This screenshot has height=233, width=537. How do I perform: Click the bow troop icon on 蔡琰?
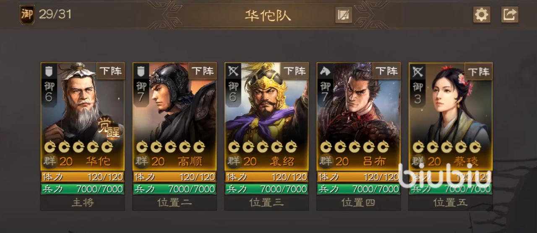[x=417, y=72]
